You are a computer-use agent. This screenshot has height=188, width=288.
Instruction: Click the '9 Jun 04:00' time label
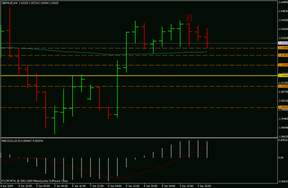[169, 186]
